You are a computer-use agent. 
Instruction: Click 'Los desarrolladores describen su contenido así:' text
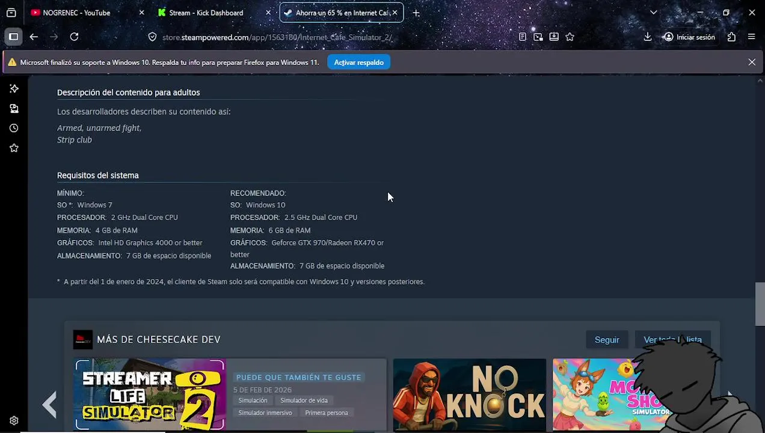point(144,112)
